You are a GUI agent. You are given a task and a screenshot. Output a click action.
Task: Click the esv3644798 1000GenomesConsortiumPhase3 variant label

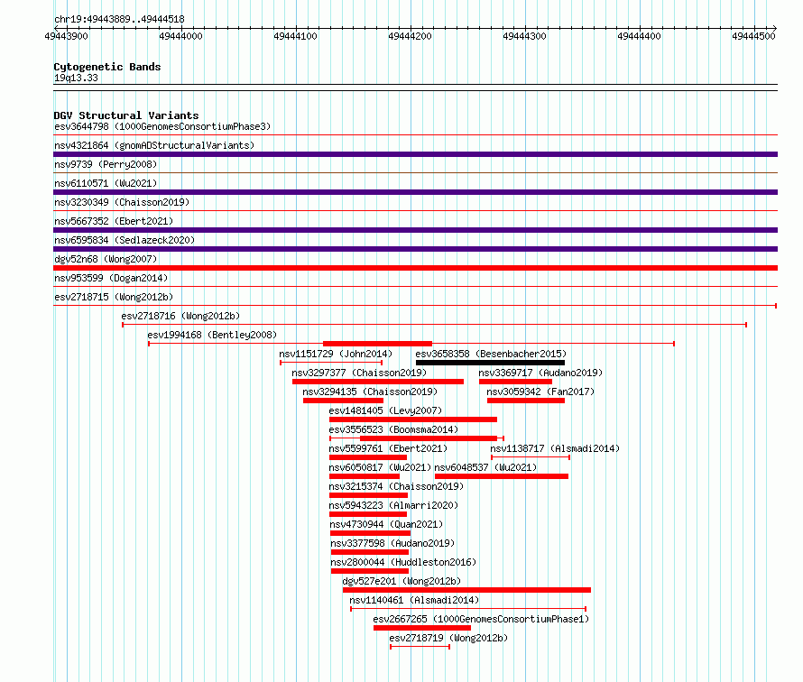tap(162, 126)
